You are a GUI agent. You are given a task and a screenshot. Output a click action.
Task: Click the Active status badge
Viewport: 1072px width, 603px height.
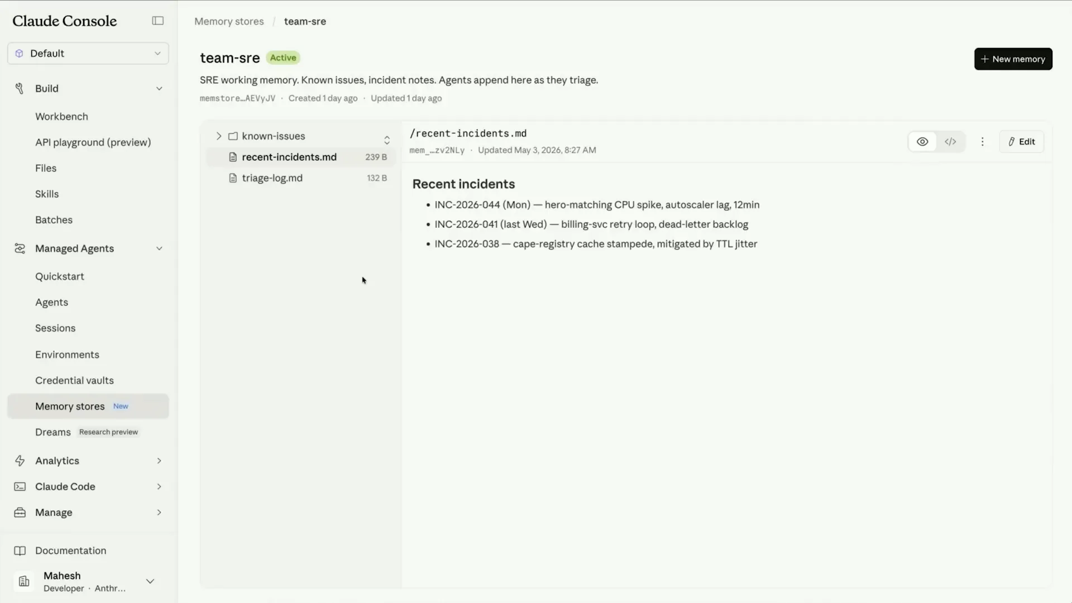(x=283, y=58)
